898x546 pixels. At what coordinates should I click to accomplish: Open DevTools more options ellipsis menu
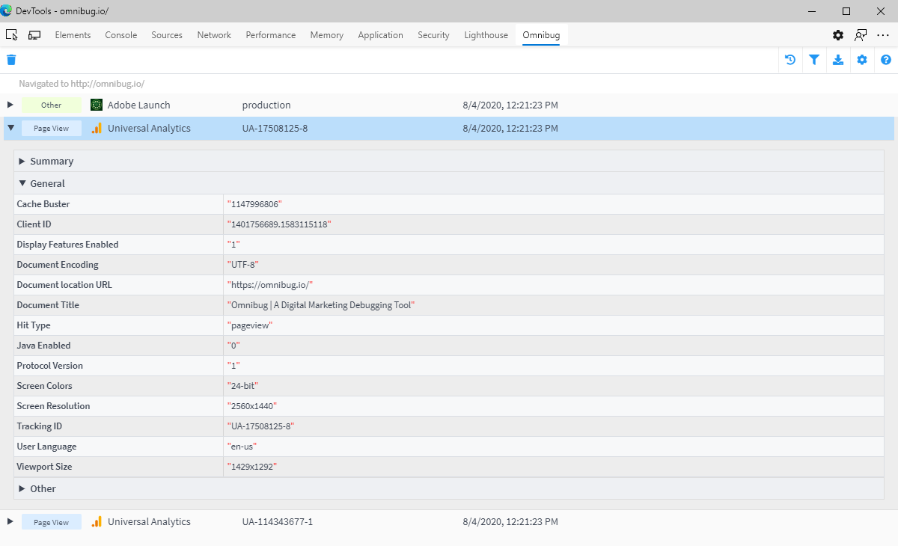click(x=883, y=35)
